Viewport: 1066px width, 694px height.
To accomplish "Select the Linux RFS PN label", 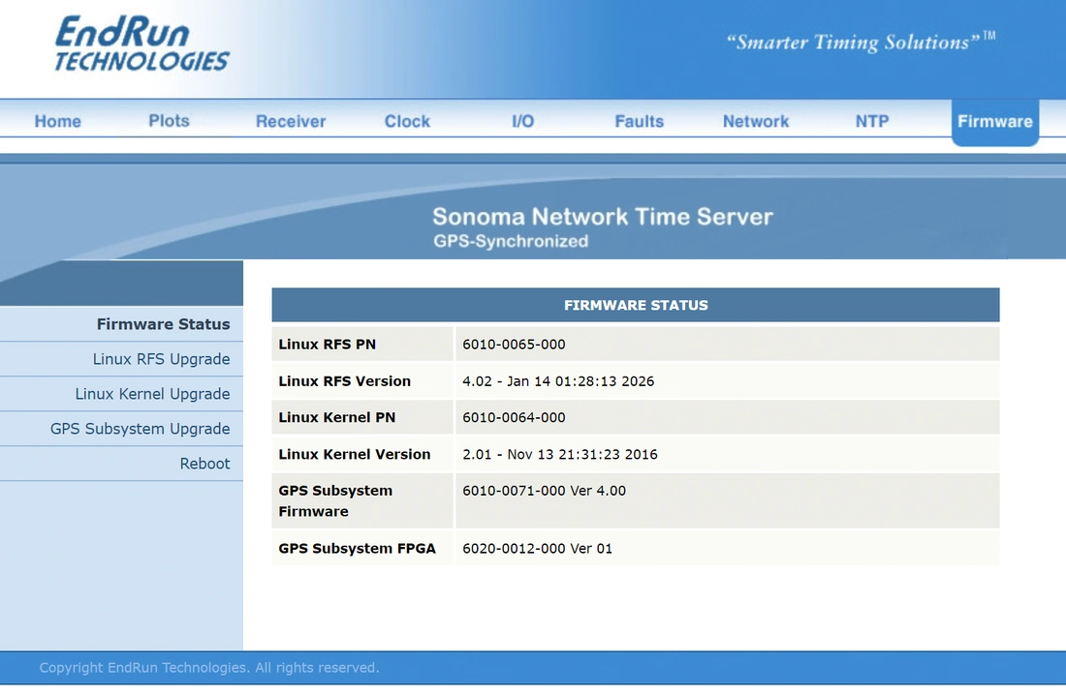I will click(327, 344).
